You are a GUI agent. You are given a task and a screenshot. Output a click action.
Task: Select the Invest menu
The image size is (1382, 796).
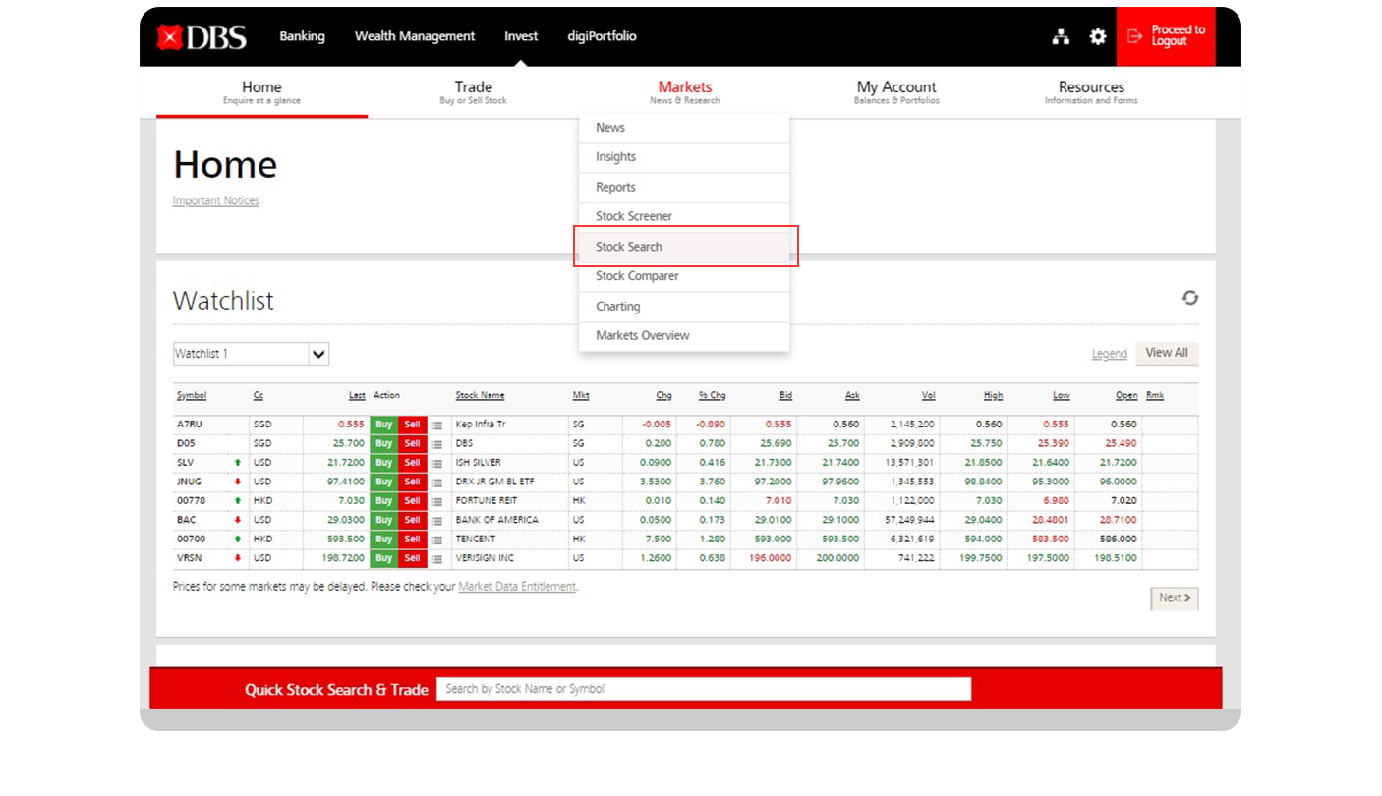(521, 36)
